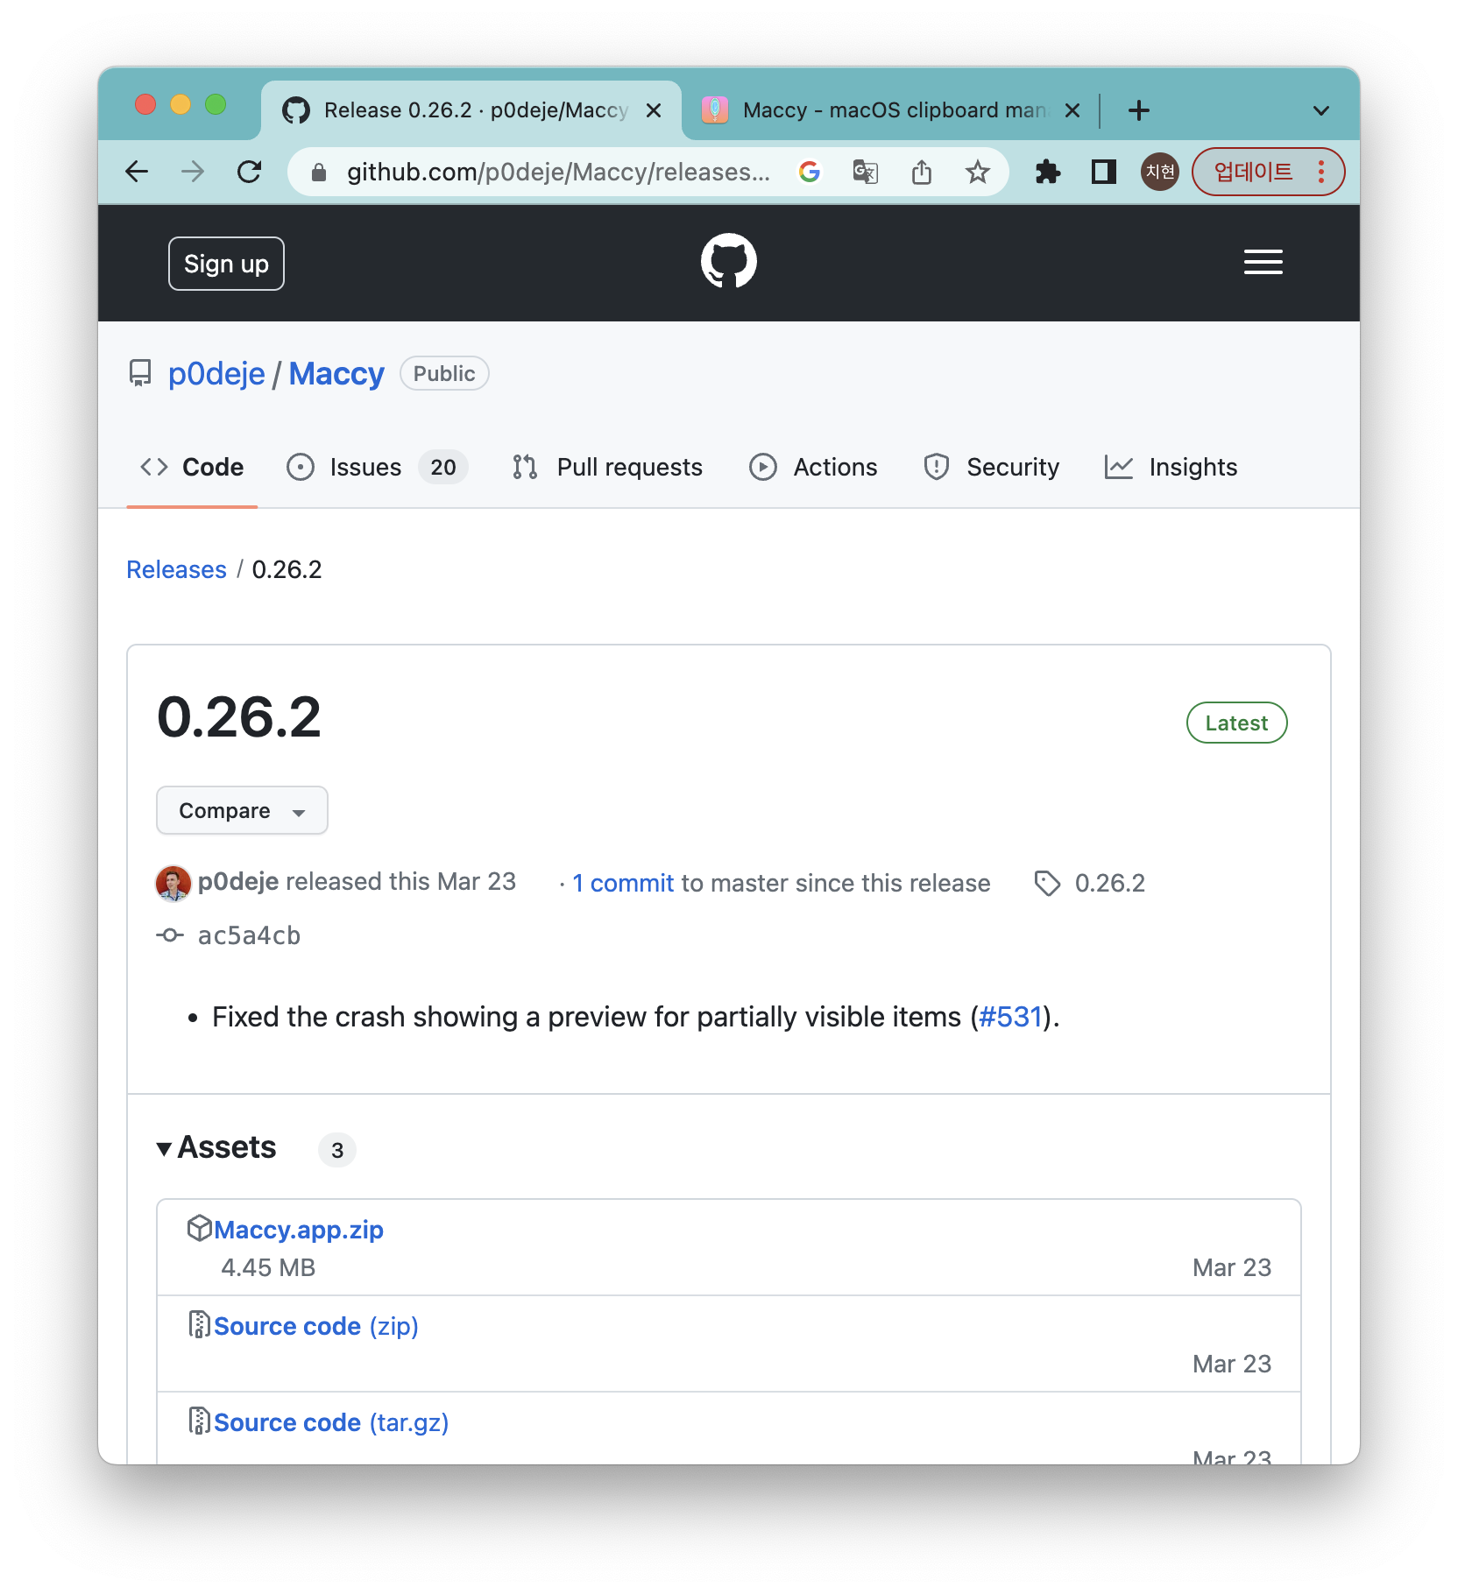Download Source code (tar.gz)
The width and height of the screenshot is (1458, 1594).
tap(331, 1422)
